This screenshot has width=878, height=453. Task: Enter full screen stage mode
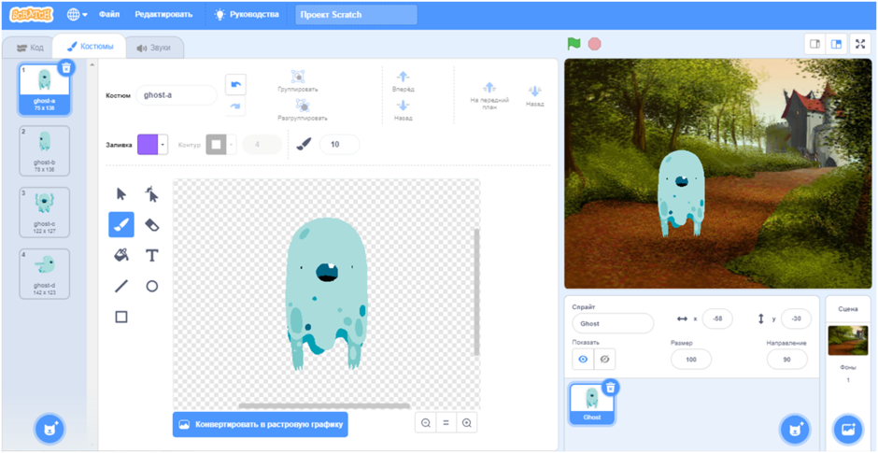coord(860,44)
